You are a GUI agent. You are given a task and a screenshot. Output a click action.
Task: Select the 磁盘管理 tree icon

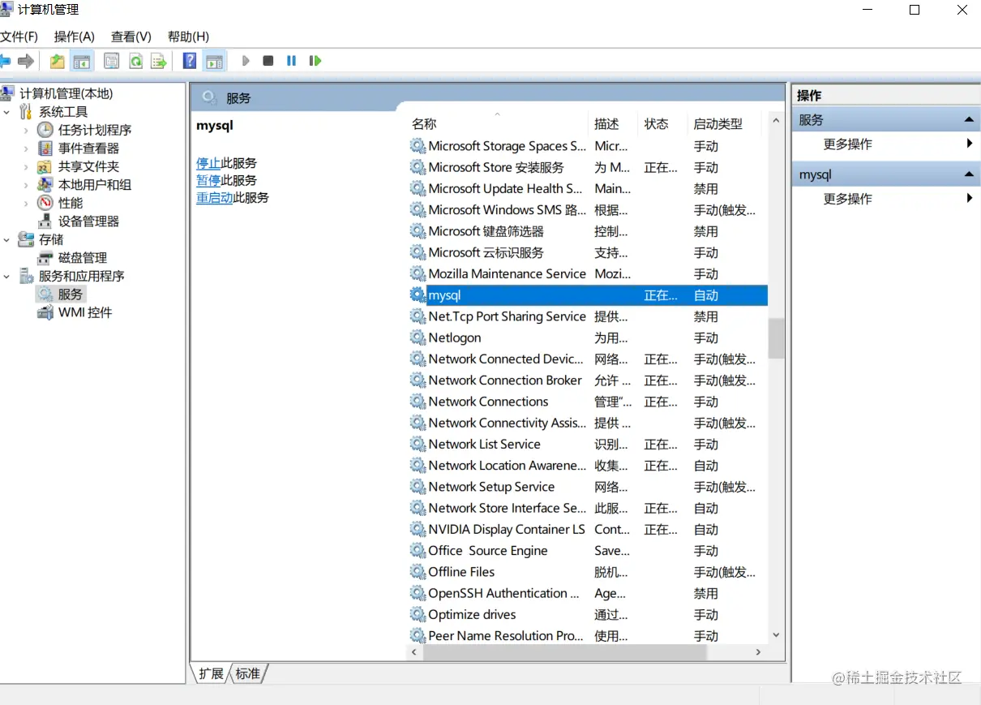(x=45, y=258)
